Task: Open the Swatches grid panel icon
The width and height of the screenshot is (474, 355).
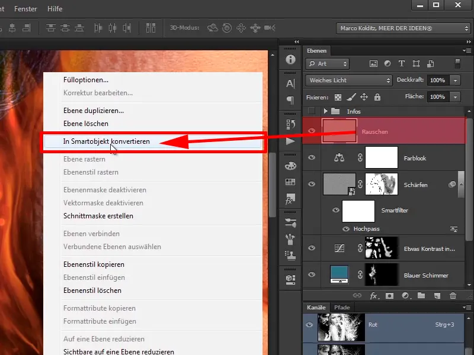Action: (290, 182)
